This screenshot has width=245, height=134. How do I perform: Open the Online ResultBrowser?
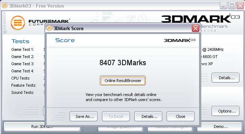pos(123,81)
